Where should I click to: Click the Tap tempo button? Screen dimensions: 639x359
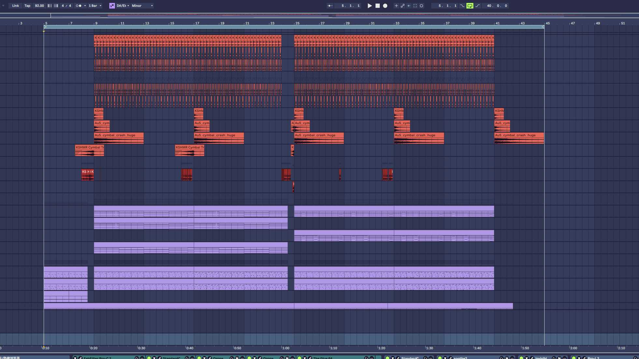27,6
